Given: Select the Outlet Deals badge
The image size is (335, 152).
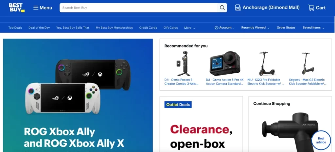Looking at the screenshot, I should [178, 104].
